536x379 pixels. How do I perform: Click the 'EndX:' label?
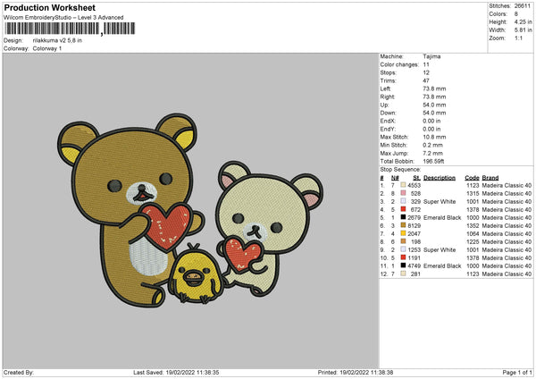pos(388,121)
